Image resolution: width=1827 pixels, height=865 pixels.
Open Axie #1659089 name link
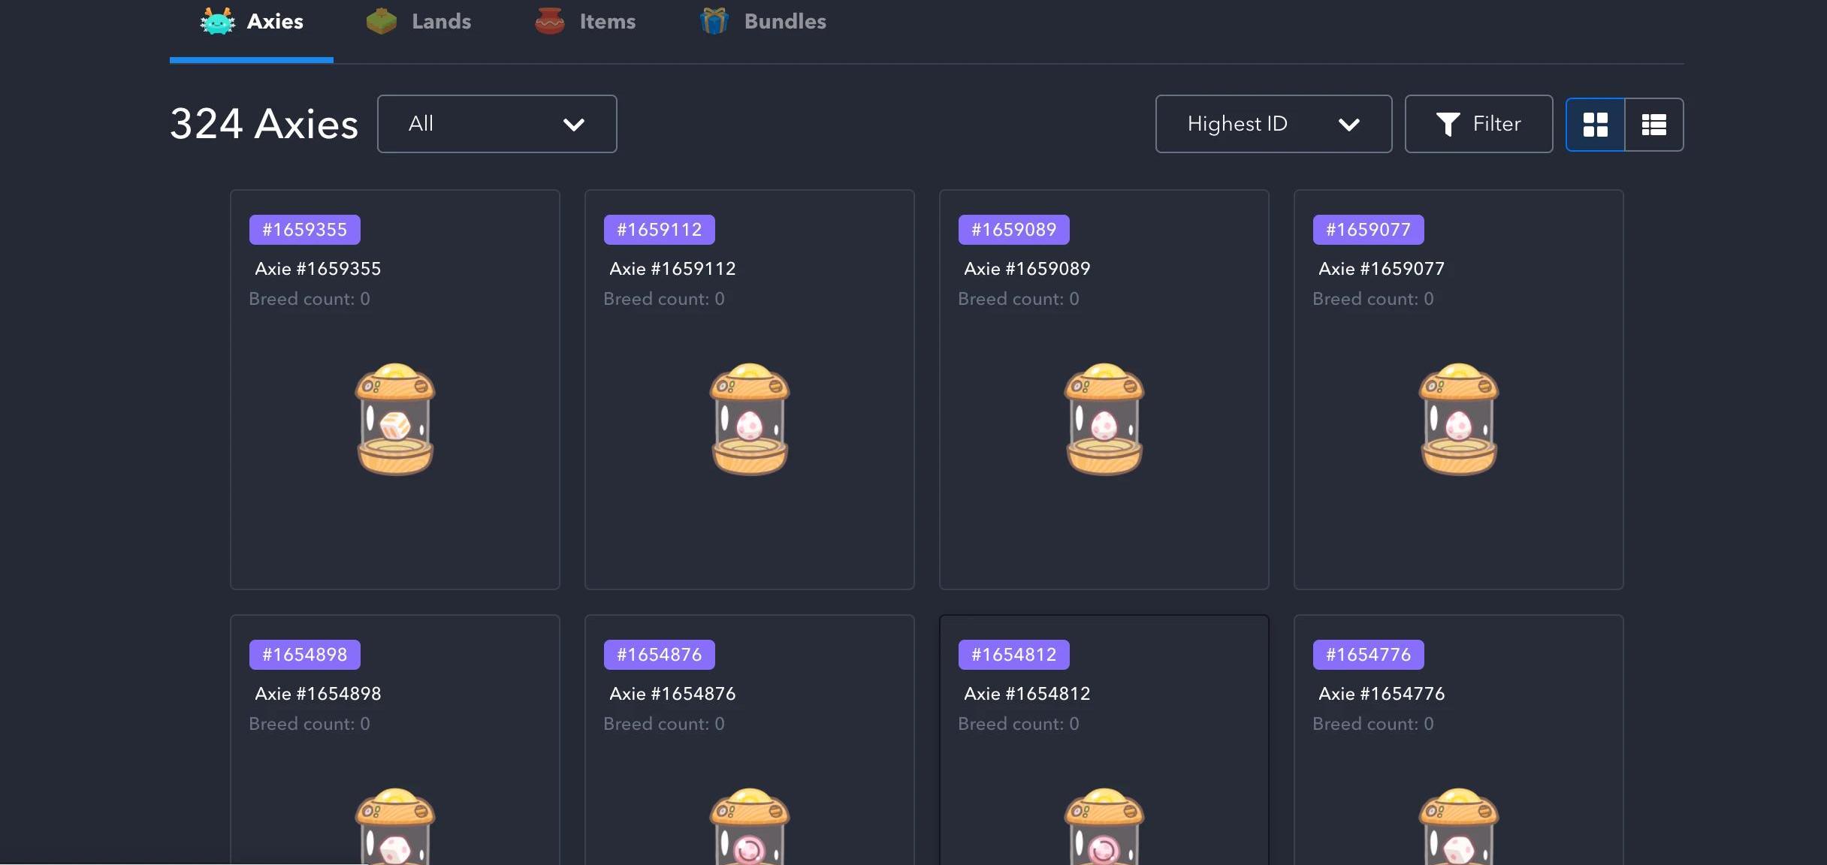[1027, 269]
